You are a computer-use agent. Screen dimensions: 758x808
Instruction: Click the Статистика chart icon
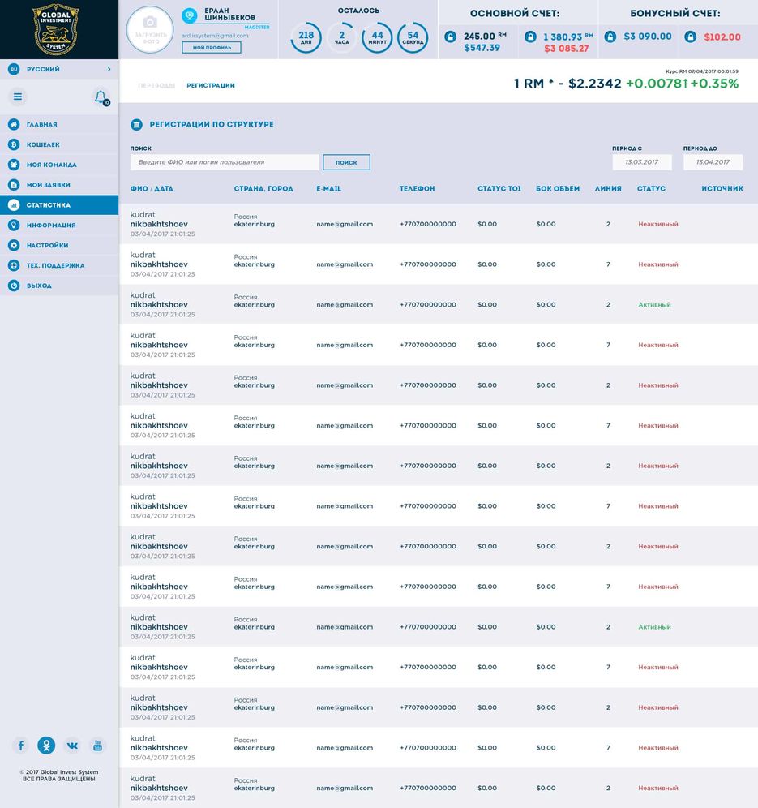tap(14, 204)
